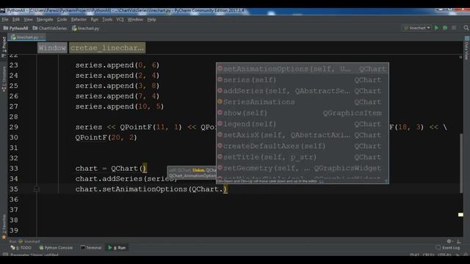470x264 pixels.
Task: Run the linechart configuration with green play icon
Action: click(x=436, y=28)
